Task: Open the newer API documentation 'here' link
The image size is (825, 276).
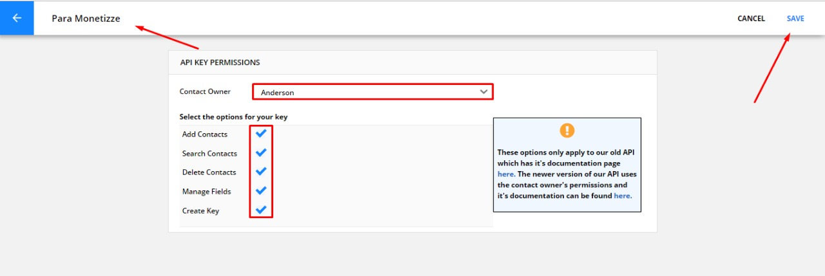Action: [622, 196]
